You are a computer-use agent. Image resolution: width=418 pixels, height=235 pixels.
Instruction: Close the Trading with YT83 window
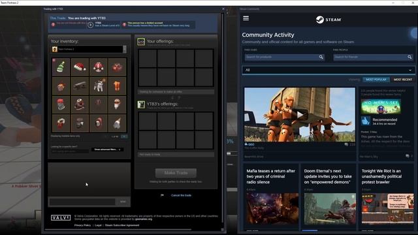coord(223,8)
